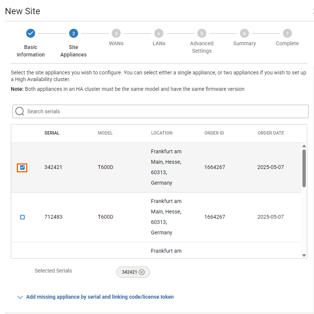The height and width of the screenshot is (314, 314).
Task: Expand the Add missing appliance chevron
Action: pos(20,297)
